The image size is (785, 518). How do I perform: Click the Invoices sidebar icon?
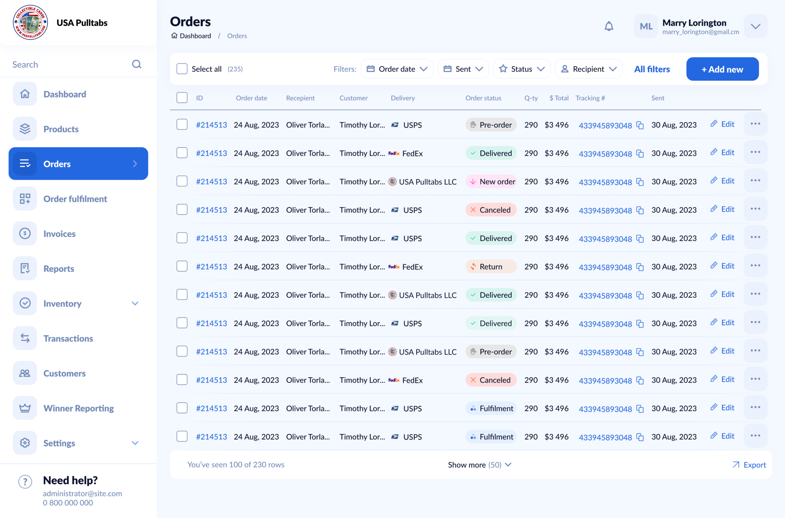click(x=25, y=233)
